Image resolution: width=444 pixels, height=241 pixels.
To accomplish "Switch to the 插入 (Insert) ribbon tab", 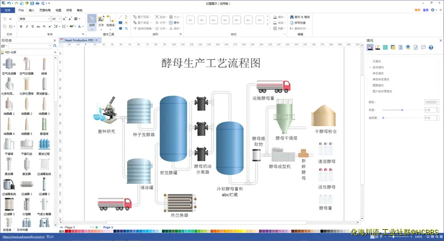I will pos(32,10).
